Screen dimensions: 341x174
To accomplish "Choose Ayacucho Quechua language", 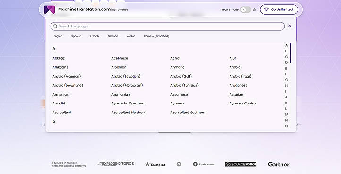I will coord(128,103).
